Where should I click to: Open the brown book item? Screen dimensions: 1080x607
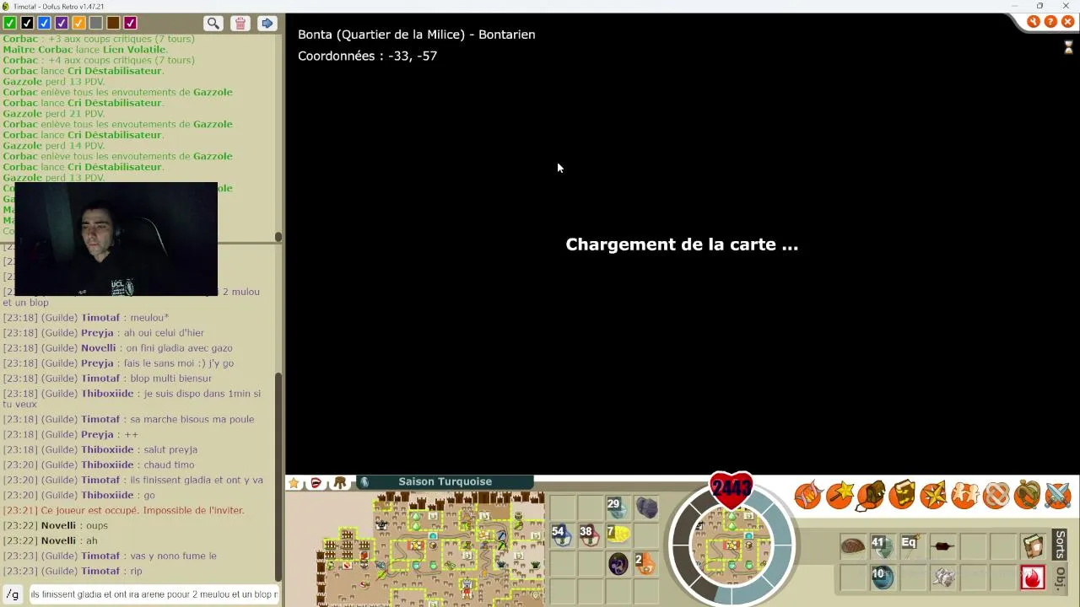(1033, 546)
